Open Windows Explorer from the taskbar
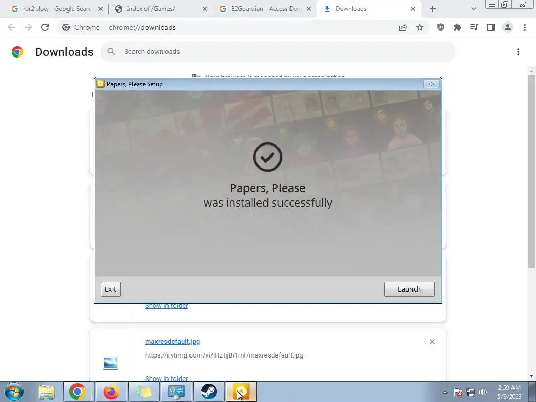 point(47,392)
